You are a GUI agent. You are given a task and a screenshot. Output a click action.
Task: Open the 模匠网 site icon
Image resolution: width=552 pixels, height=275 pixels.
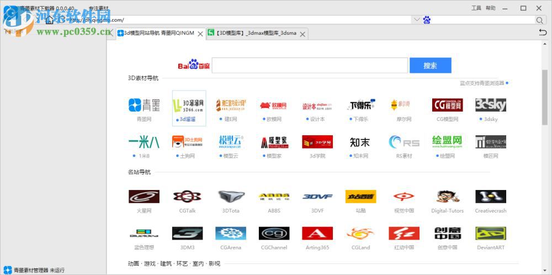(x=491, y=141)
